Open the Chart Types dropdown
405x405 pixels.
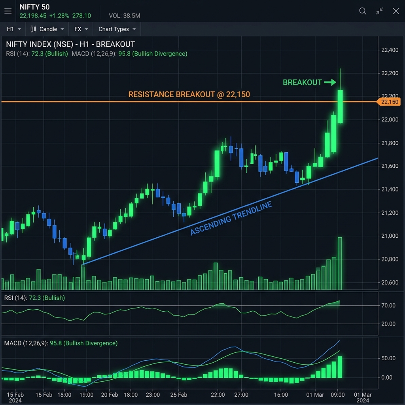click(x=117, y=29)
